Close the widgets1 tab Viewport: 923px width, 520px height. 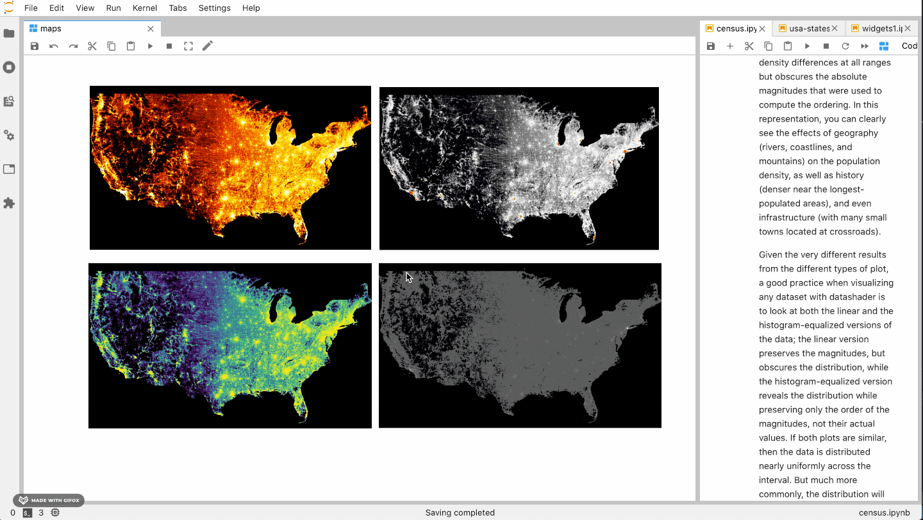(907, 29)
